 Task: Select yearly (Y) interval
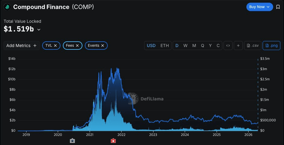click(210, 46)
